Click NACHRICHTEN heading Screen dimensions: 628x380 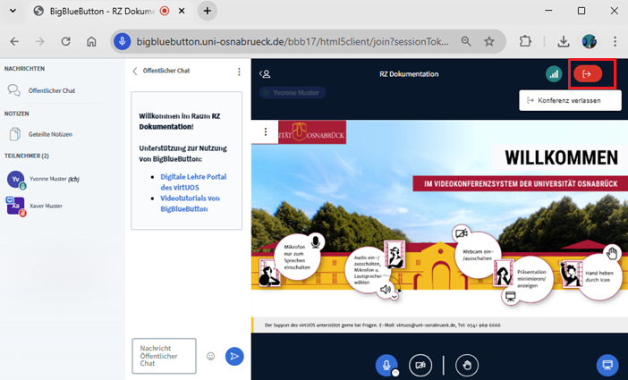[24, 69]
